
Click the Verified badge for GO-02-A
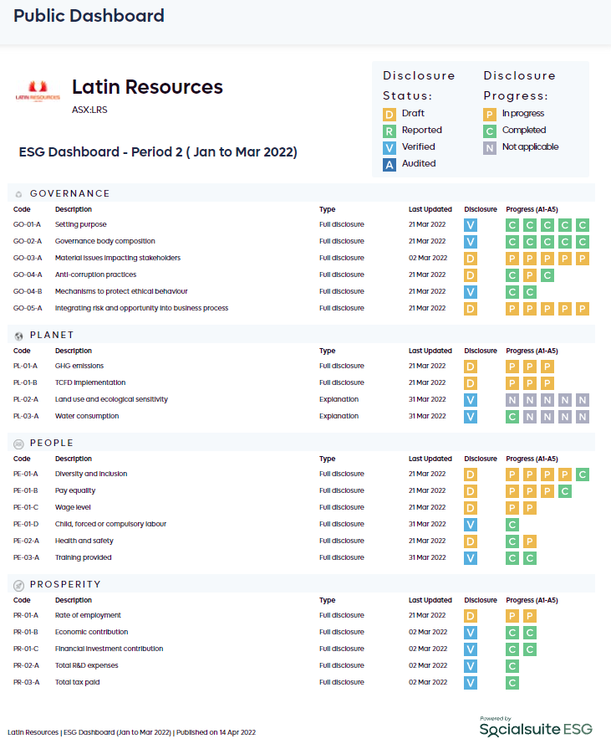point(471,242)
